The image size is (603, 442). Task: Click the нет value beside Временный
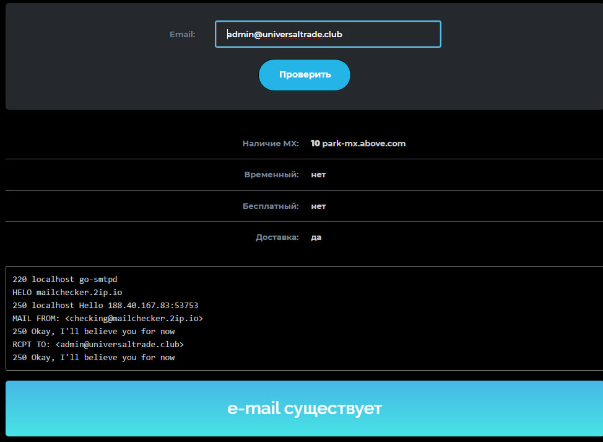point(318,175)
